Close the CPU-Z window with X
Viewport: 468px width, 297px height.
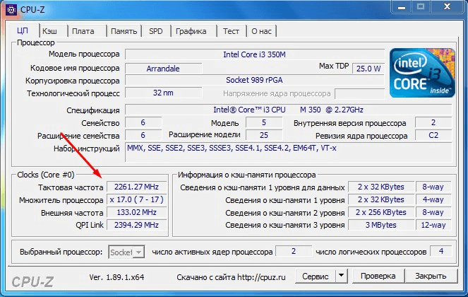point(447,6)
